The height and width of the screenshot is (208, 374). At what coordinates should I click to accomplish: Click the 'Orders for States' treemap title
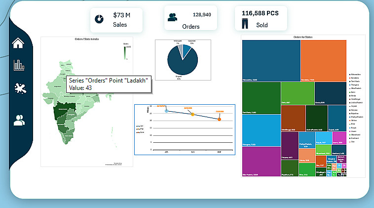[303, 37]
